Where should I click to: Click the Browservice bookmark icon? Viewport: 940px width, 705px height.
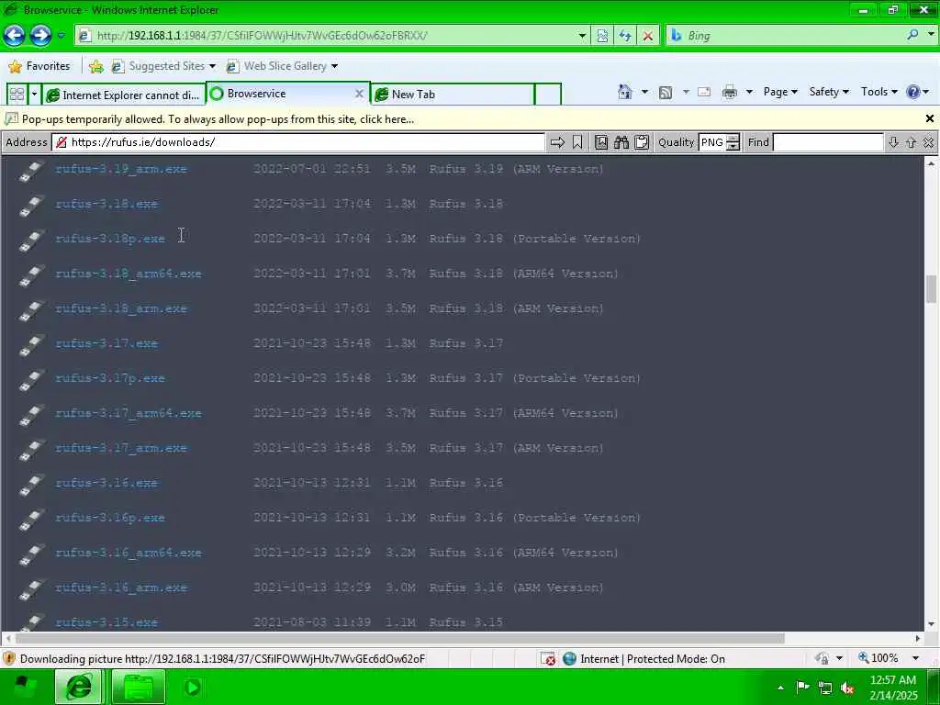click(577, 142)
